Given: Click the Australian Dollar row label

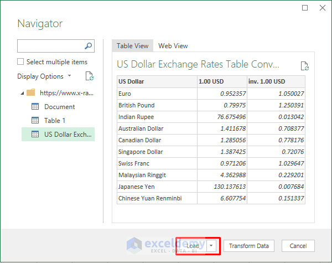Looking at the screenshot, I should 141,128.
